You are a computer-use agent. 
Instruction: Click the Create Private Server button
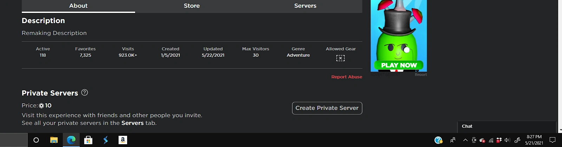327,108
